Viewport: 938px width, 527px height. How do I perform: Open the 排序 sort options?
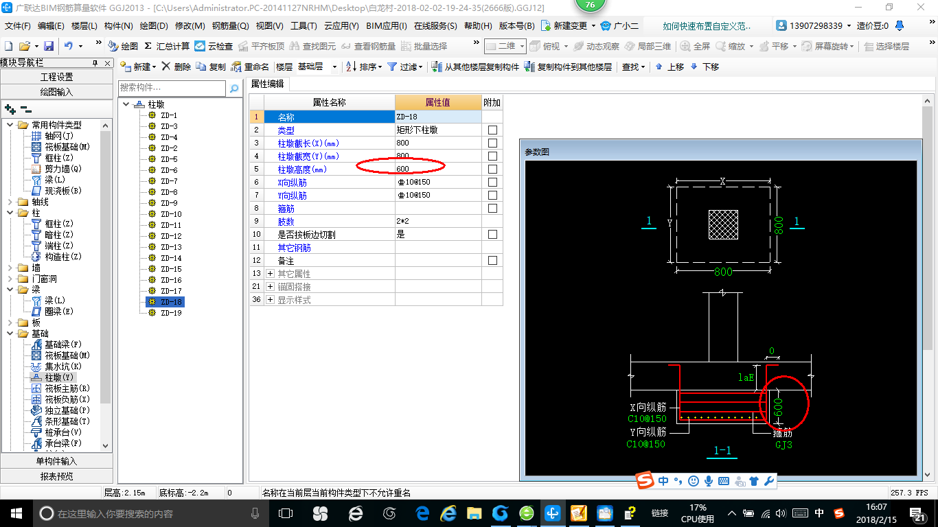(x=363, y=67)
